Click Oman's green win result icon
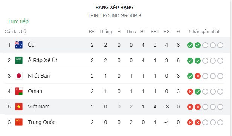This screenshot has width=232, height=136. coord(198,92)
